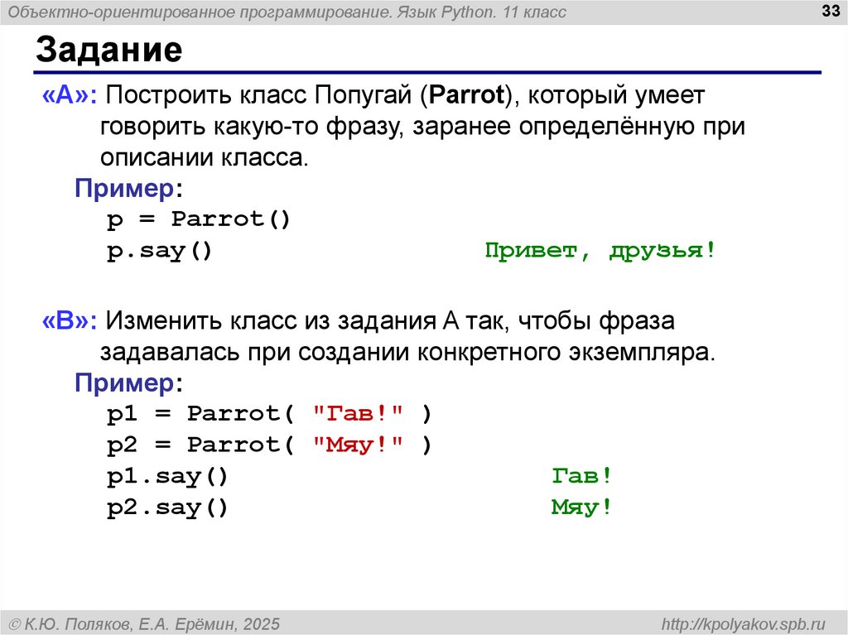The image size is (848, 635).
Task: Click the code line "p.say()"
Action: pos(160,252)
